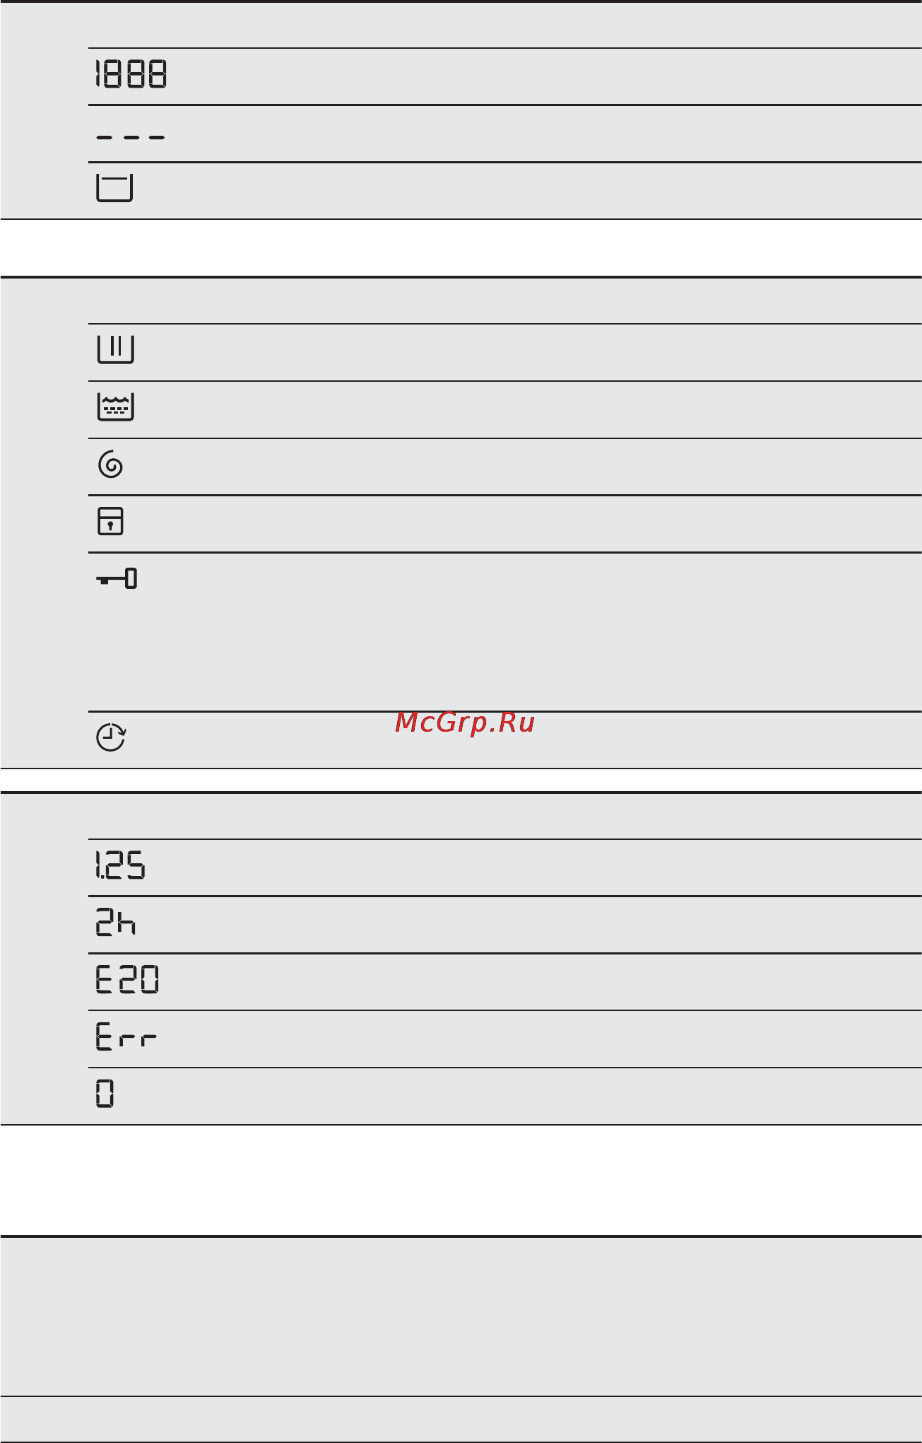The height and width of the screenshot is (1443, 922).
Task: Click the row beside the E20 code
Action: click(540, 982)
